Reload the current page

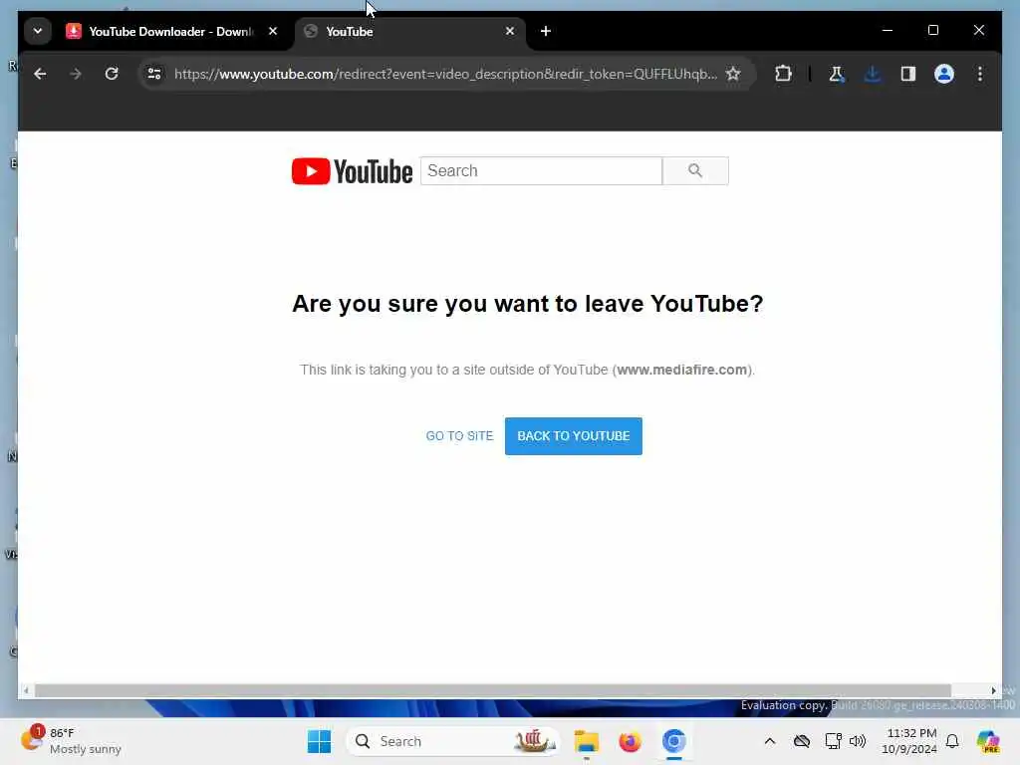(112, 74)
